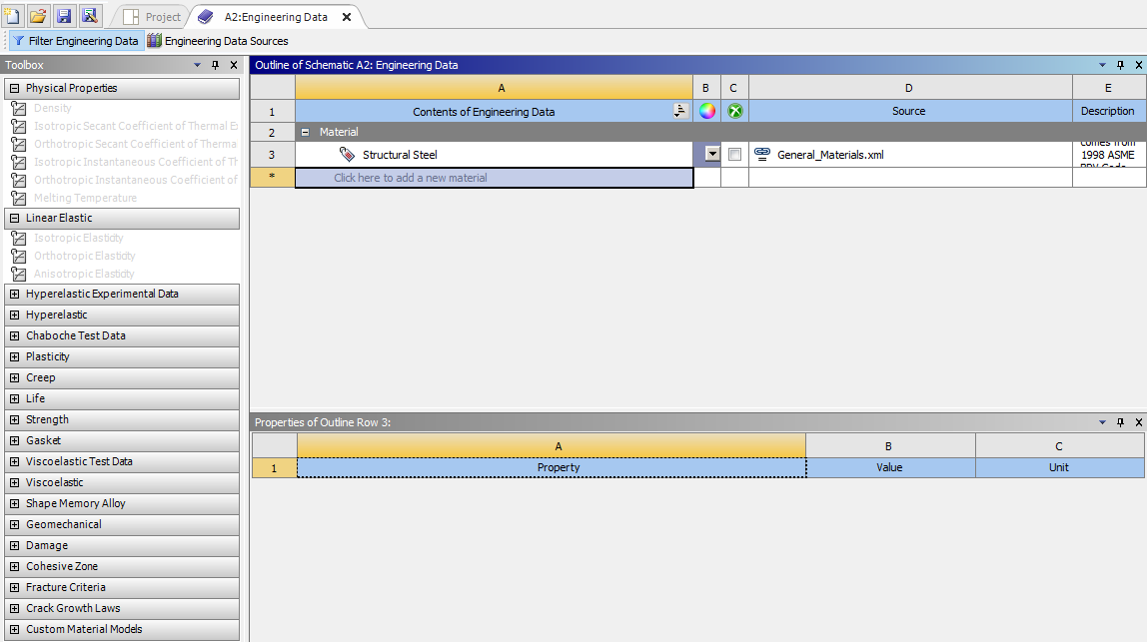The image size is (1147, 642).
Task: Close the A2:Engineering Data tab
Action: pyautogui.click(x=347, y=17)
